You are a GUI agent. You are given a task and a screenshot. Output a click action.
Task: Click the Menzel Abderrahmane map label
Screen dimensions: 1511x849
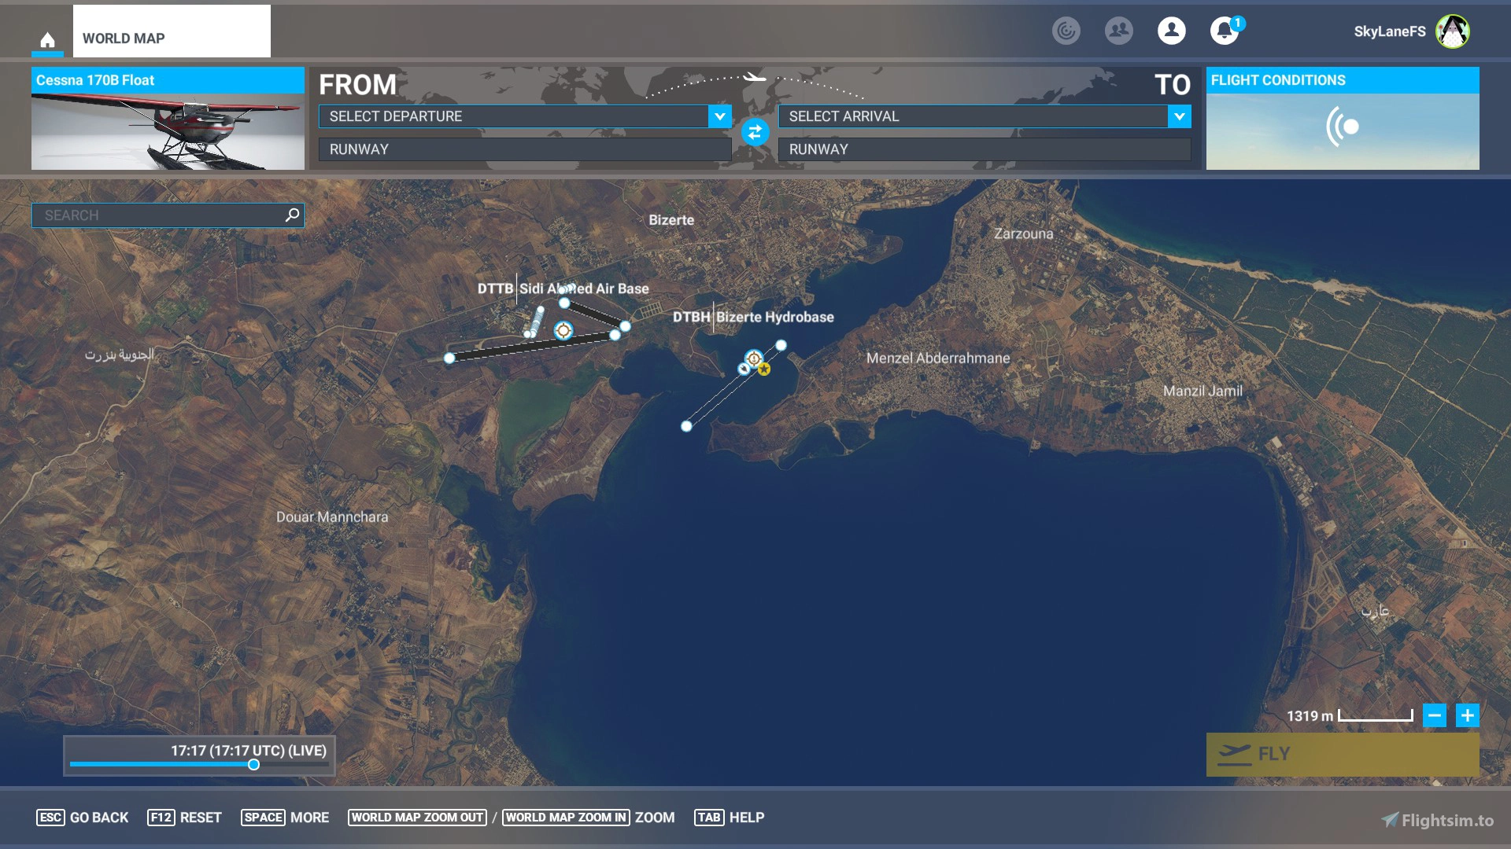938,358
